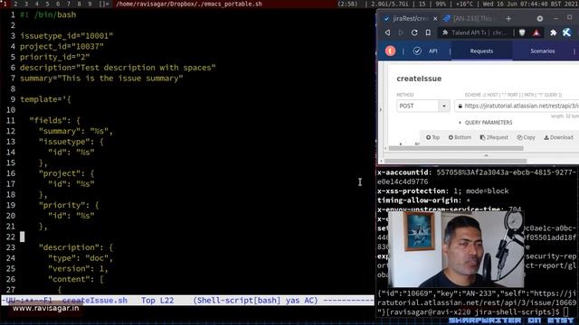Collapse the response panel with up chevron
This screenshot has height=325, width=579.
click(x=487, y=155)
